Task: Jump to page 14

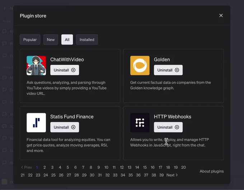Action: coord(137,167)
